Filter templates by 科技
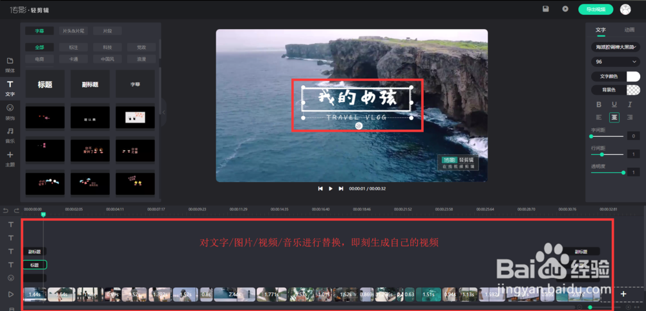The width and height of the screenshot is (646, 311). pyautogui.click(x=107, y=47)
